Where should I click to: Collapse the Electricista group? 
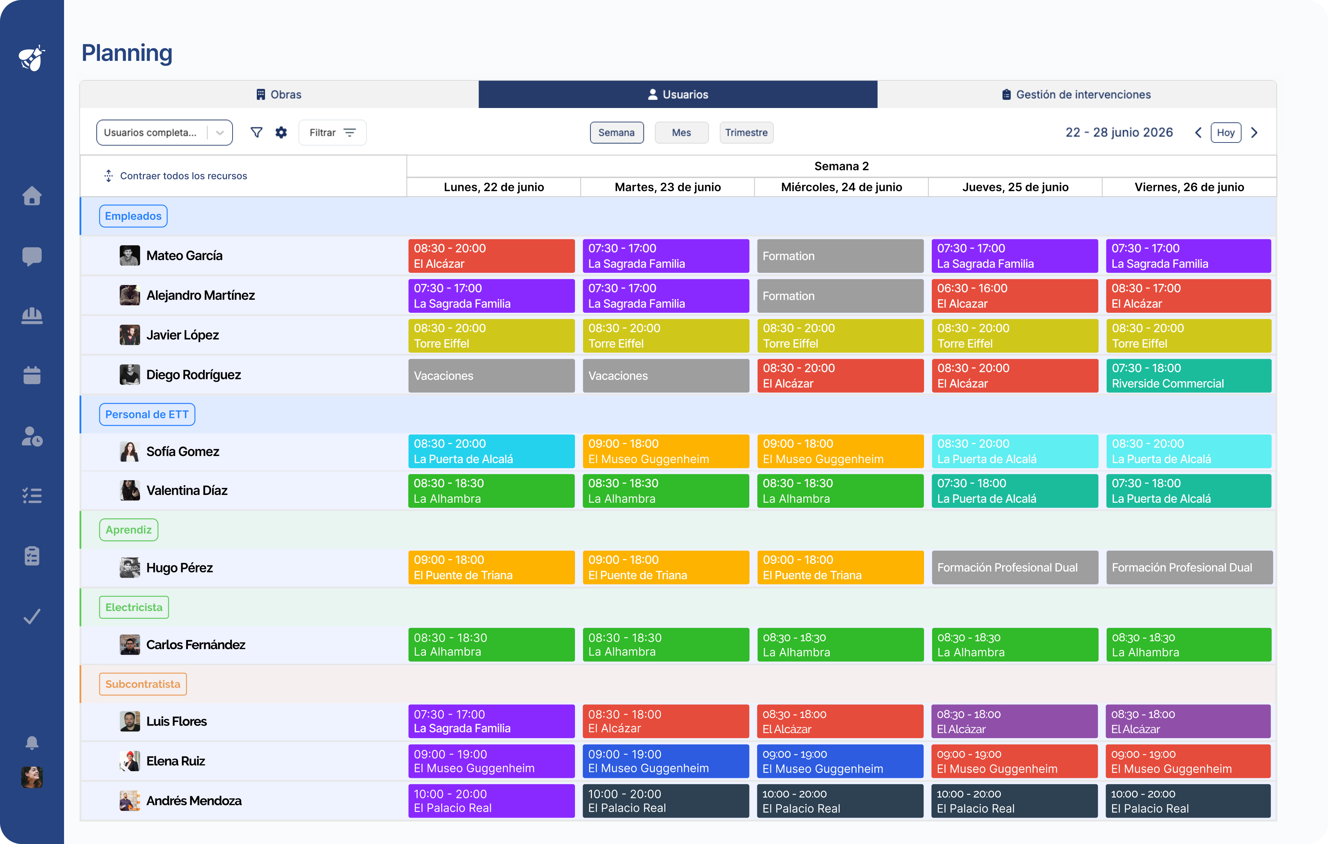[x=134, y=607]
